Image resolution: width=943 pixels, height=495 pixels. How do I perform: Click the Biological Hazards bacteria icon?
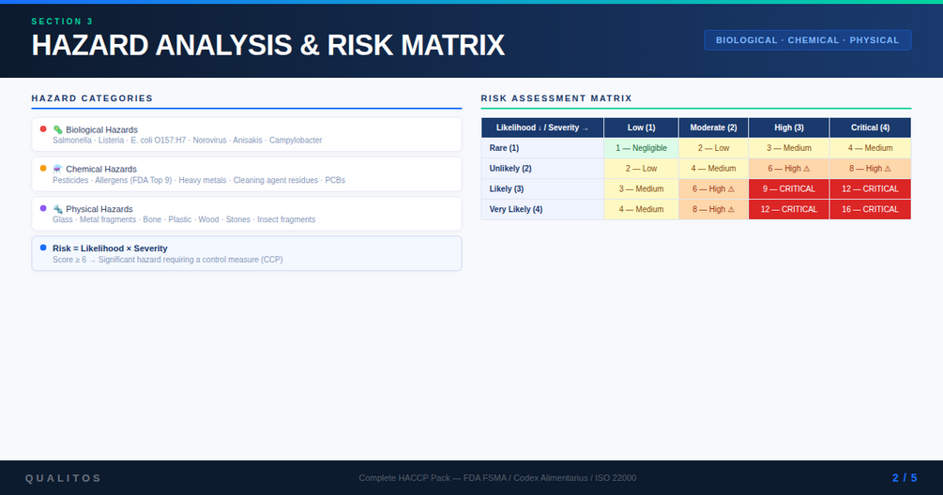pyautogui.click(x=58, y=129)
